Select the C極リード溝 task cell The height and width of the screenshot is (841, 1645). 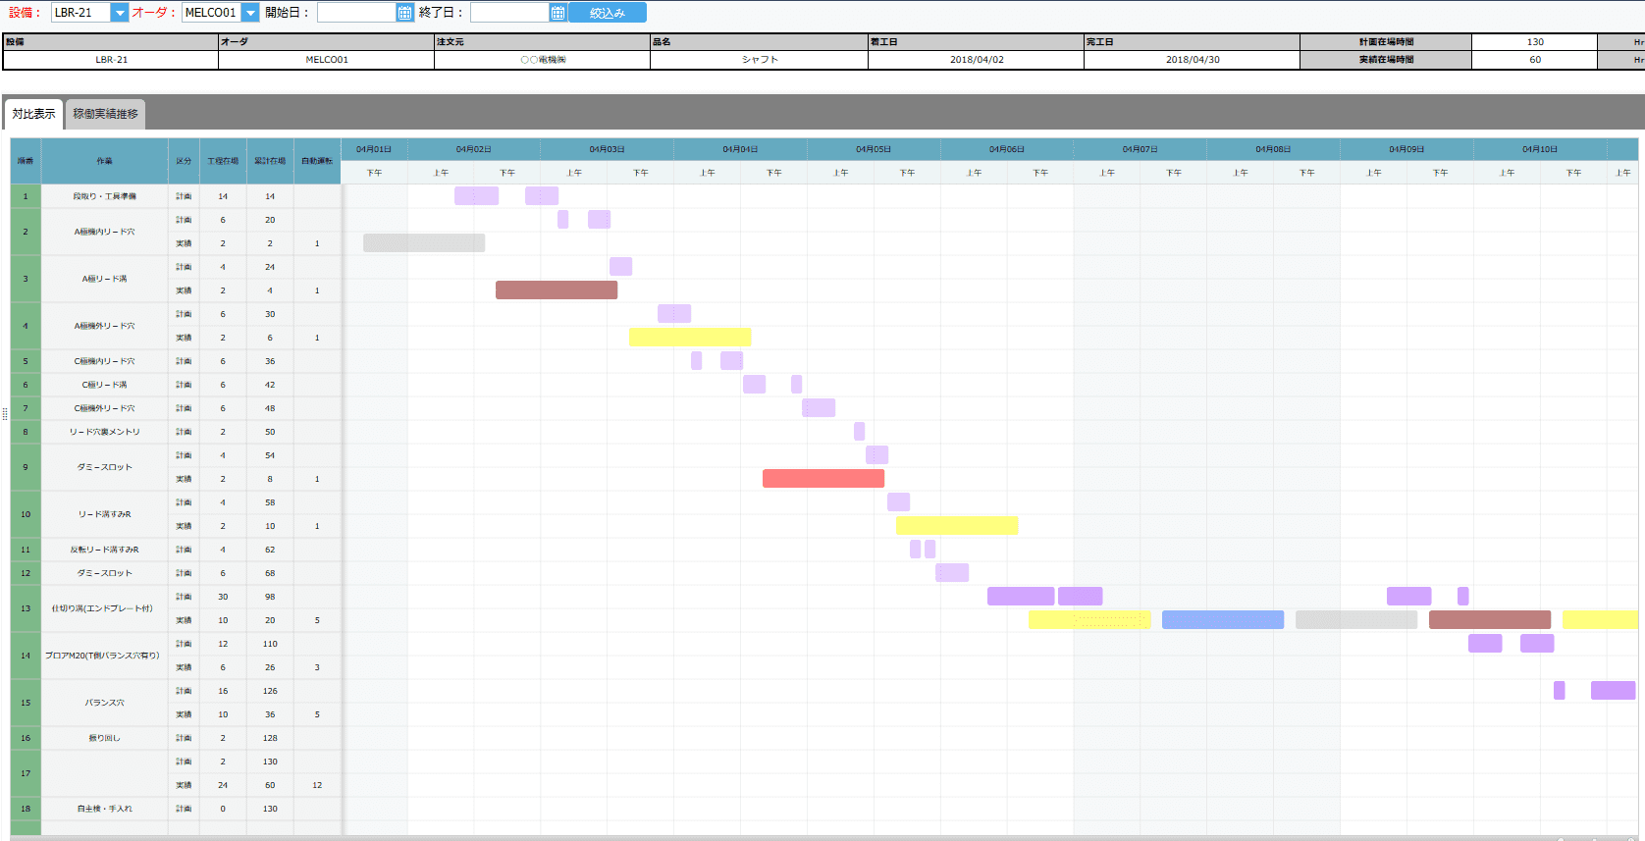coord(104,385)
